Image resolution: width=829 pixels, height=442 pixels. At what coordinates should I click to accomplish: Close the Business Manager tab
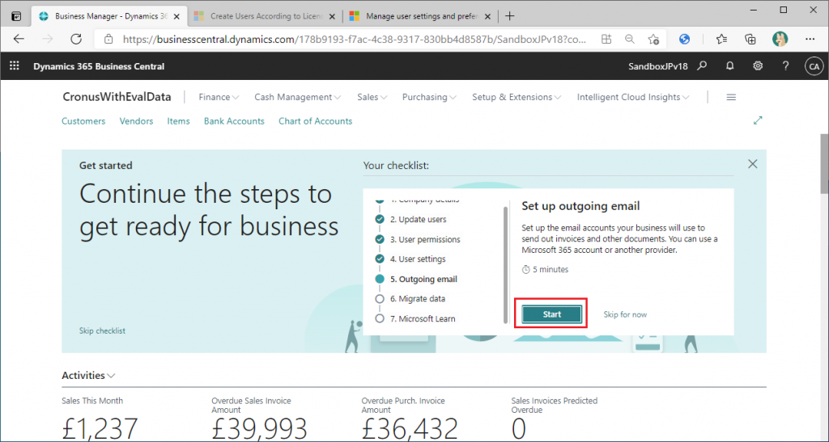[177, 16]
